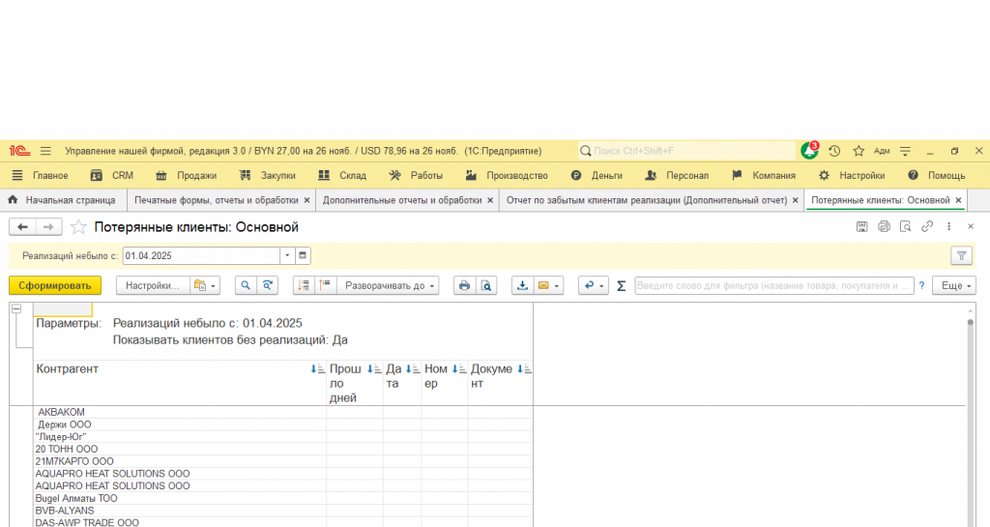
Task: Click the Реализаций небыло с date field
Action: coord(201,255)
